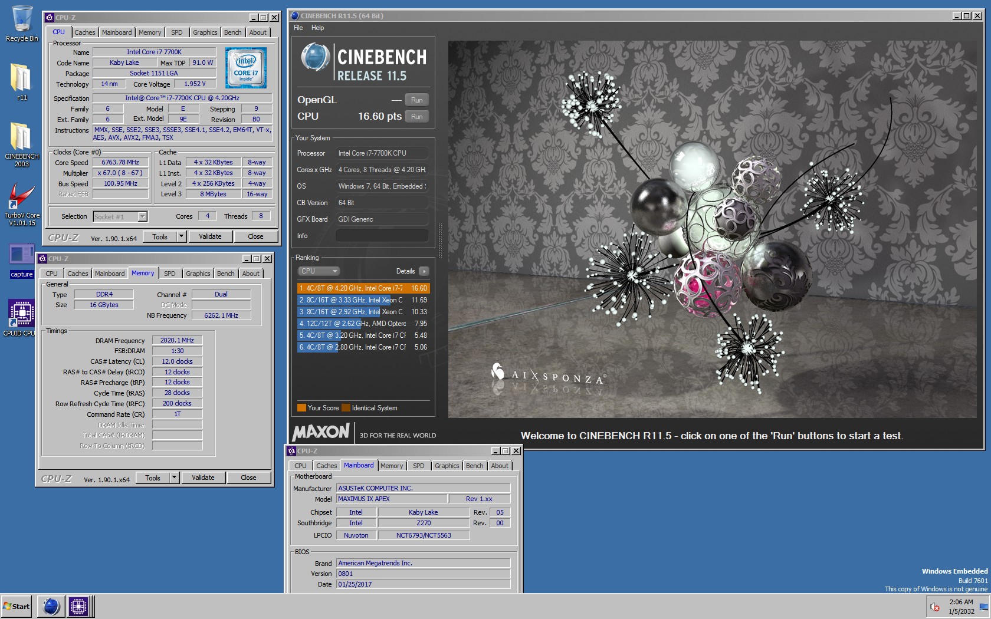Click the Multiplier x 67.0 value
Screen dimensions: 991x619
[120, 173]
